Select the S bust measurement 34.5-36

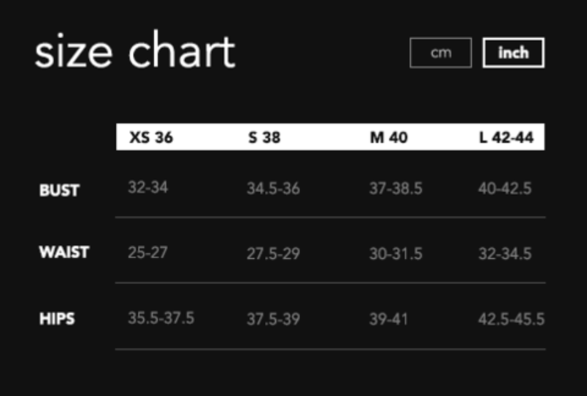(x=273, y=188)
